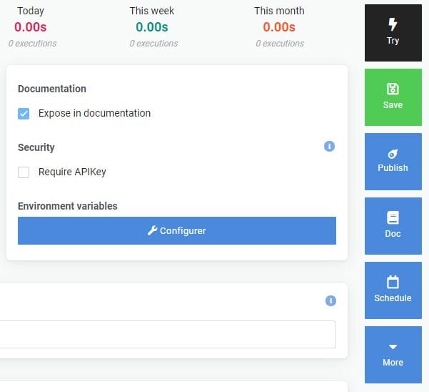This screenshot has width=429, height=392.
Task: Uncheck the Expose in documentation checkbox
Action: (x=24, y=113)
